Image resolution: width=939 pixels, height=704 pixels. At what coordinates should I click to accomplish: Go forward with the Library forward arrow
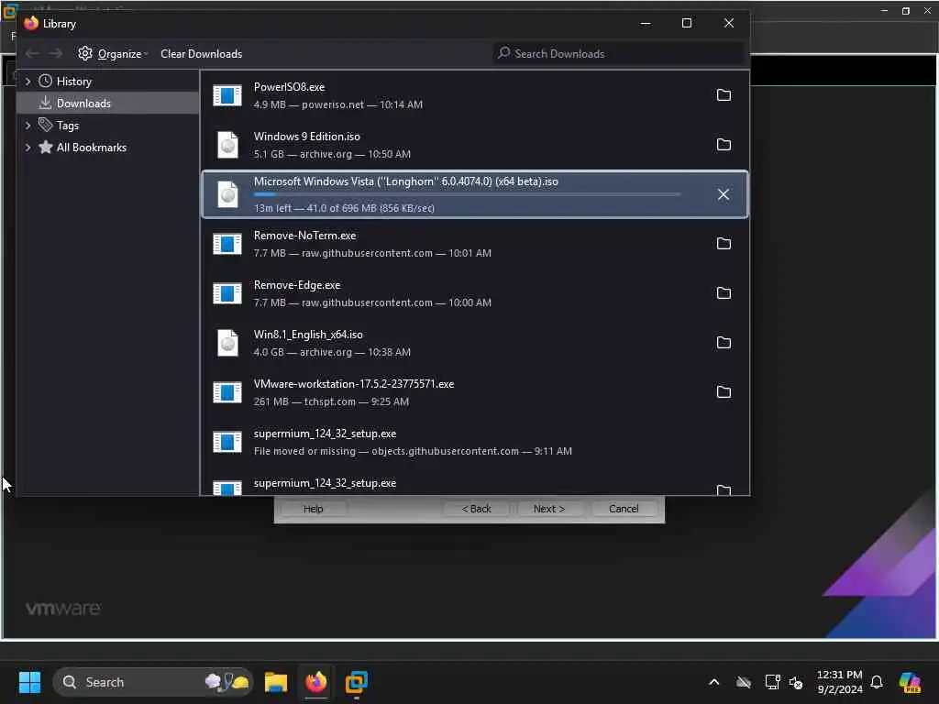[56, 54]
